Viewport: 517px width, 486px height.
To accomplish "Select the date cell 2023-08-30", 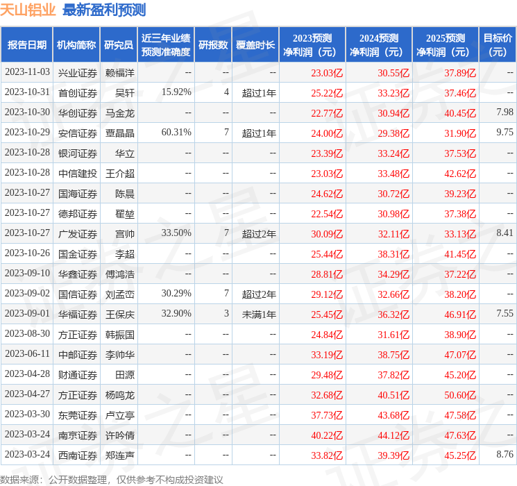I will point(27,333).
